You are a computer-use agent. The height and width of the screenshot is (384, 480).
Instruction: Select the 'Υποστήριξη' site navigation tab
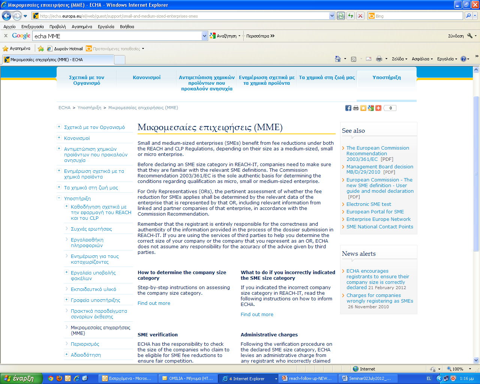tap(387, 78)
